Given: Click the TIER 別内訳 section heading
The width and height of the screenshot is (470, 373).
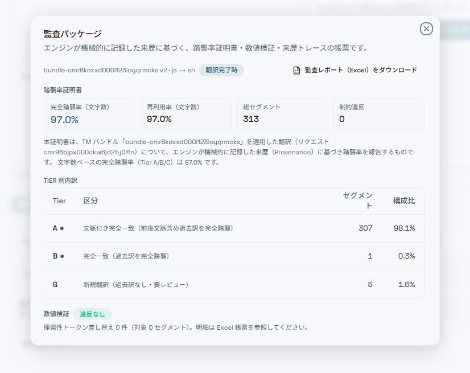Looking at the screenshot, I should [x=60, y=181].
